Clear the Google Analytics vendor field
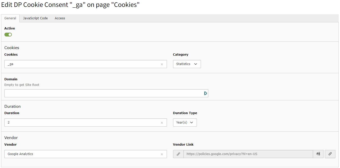 click(x=162, y=154)
